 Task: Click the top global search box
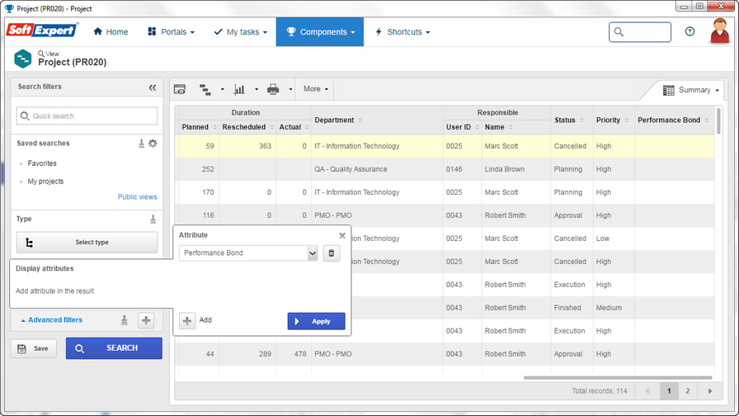point(640,32)
